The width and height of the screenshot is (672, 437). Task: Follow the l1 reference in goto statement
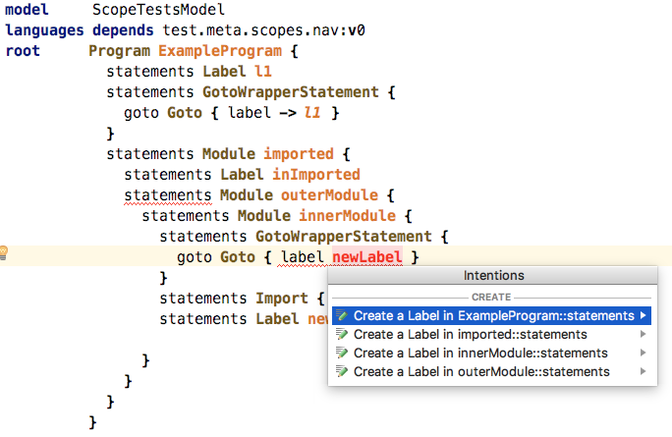click(312, 113)
